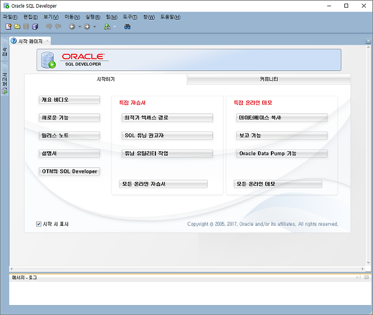Click the 개요 비디오 button
The height and width of the screenshot is (315, 373).
69,99
